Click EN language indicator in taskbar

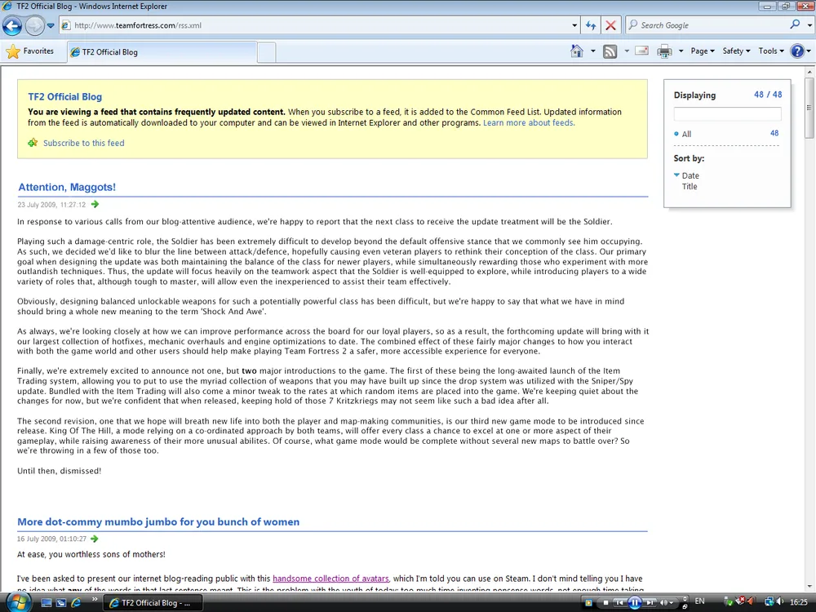click(x=700, y=601)
